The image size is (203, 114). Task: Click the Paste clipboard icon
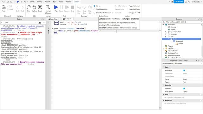coord(3,8)
